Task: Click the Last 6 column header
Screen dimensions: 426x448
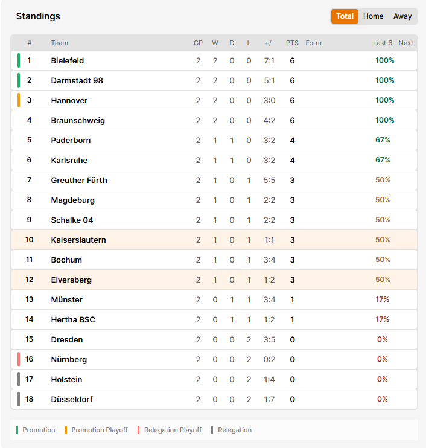Action: (383, 43)
